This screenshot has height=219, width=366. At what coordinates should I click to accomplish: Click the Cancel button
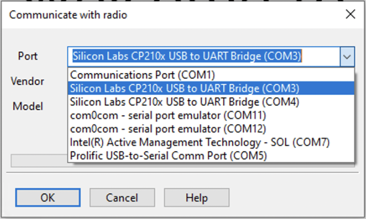[x=122, y=197]
